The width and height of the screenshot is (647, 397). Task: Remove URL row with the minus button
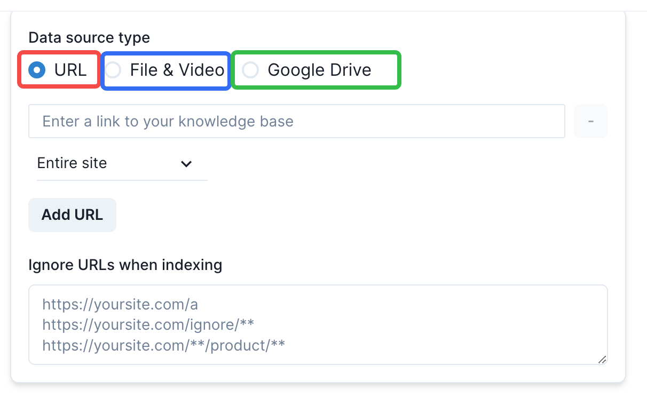click(590, 121)
